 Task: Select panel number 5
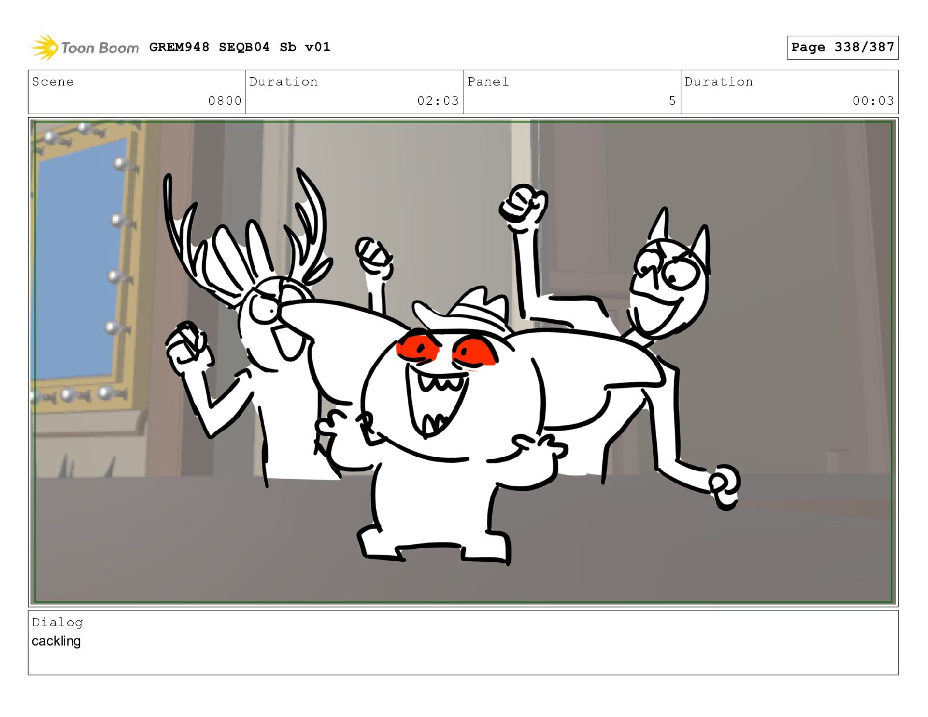pos(672,101)
